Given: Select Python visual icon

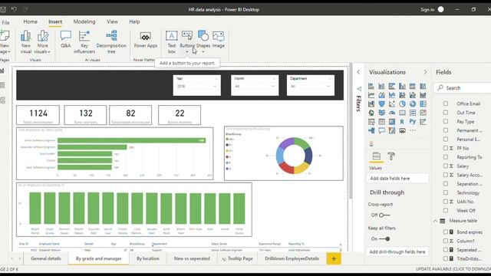Looking at the screenshot, I should [413, 122].
